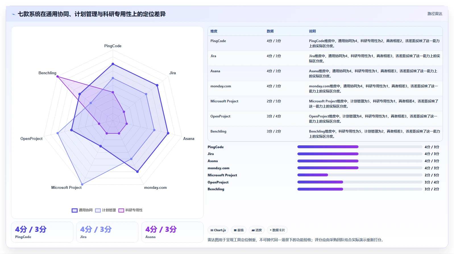Image resolution: width=454 pixels, height=254 pixels.
Task: Click the monday.com 通用协同 data point
Action: [137, 172]
